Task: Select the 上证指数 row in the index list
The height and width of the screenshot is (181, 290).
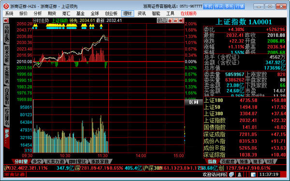Action: tap(245, 121)
